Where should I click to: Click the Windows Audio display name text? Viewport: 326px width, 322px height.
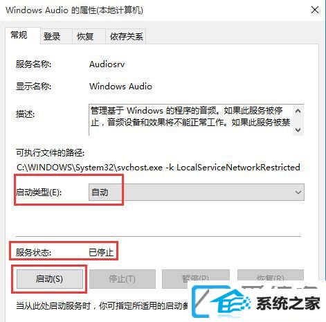(x=120, y=87)
